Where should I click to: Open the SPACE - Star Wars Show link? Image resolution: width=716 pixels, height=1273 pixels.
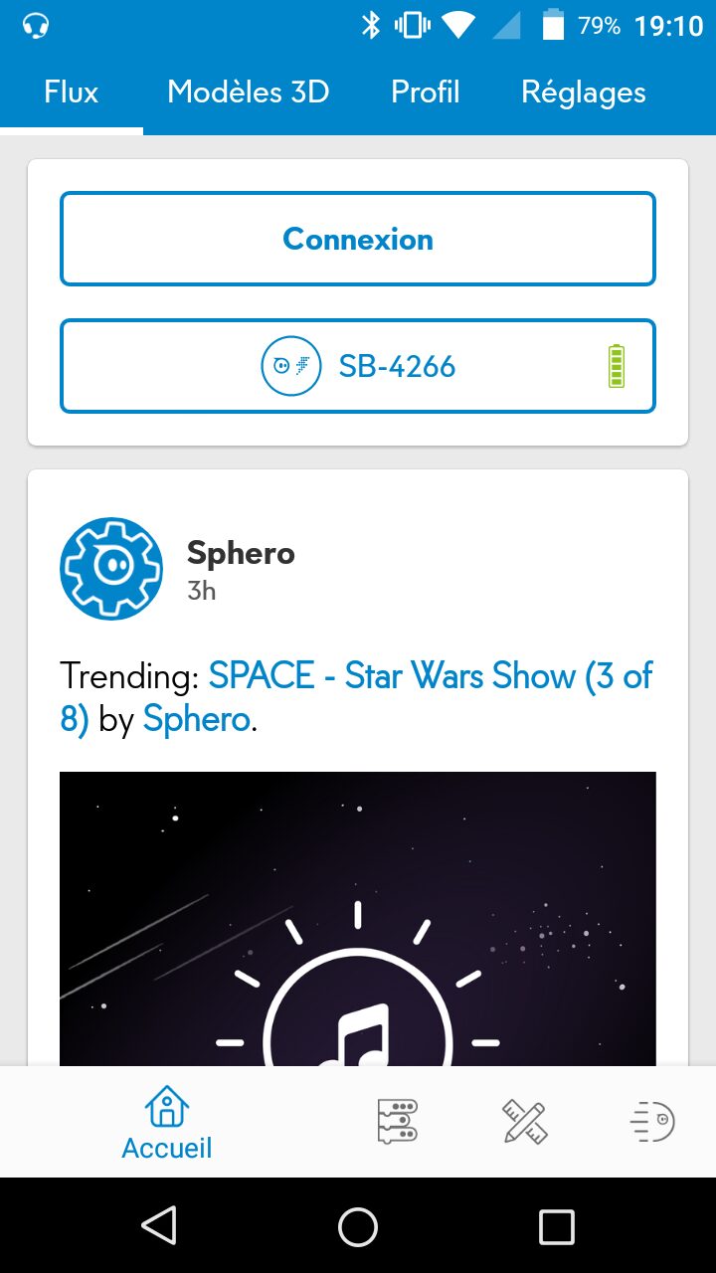tap(430, 676)
